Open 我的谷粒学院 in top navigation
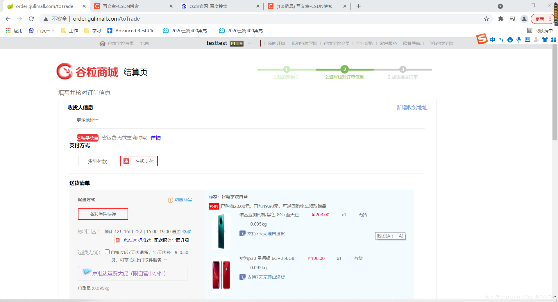 304,43
